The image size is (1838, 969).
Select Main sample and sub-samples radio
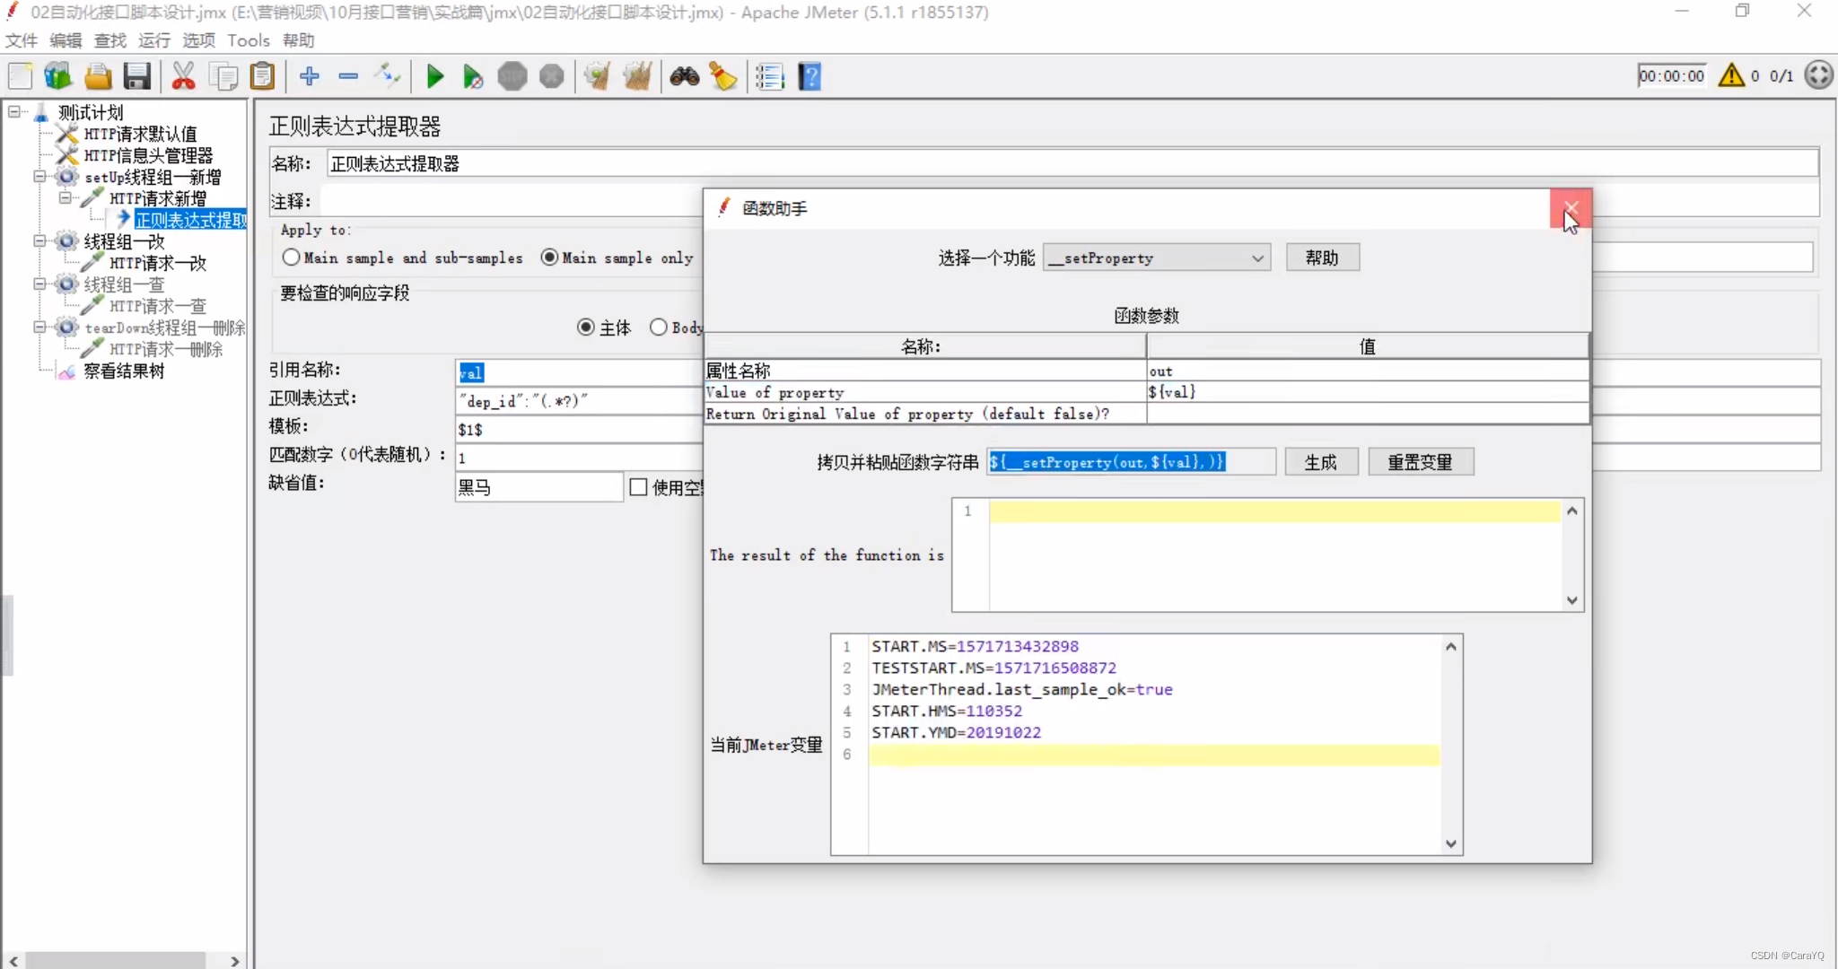291,258
